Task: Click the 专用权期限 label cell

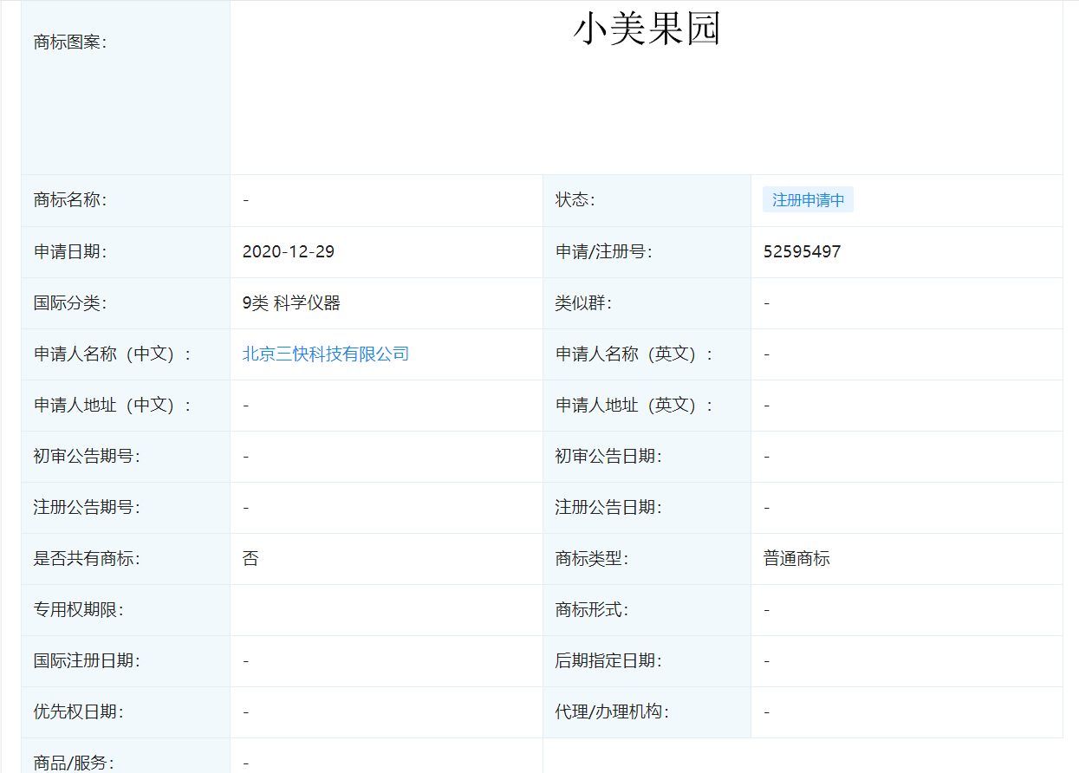Action: pos(126,610)
